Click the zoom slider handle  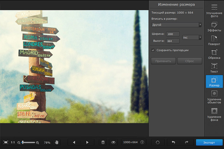pos(23,142)
